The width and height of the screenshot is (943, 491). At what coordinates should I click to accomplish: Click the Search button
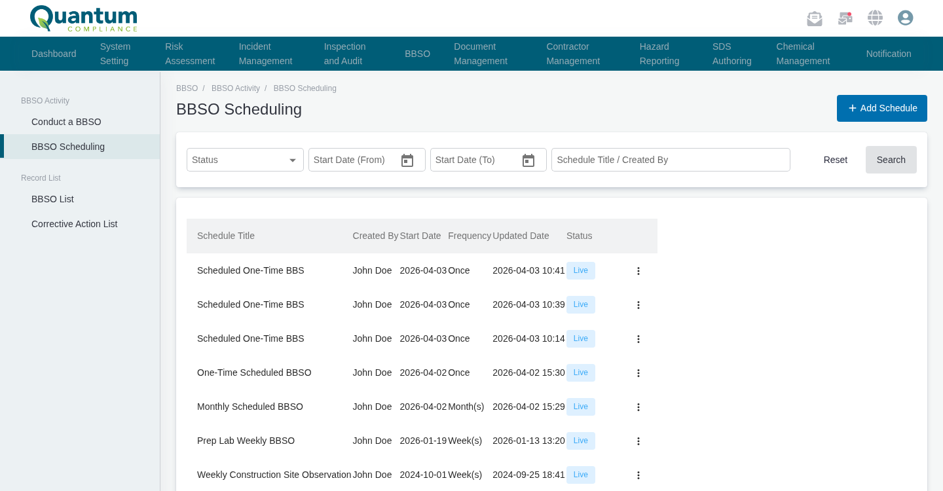pos(891,160)
